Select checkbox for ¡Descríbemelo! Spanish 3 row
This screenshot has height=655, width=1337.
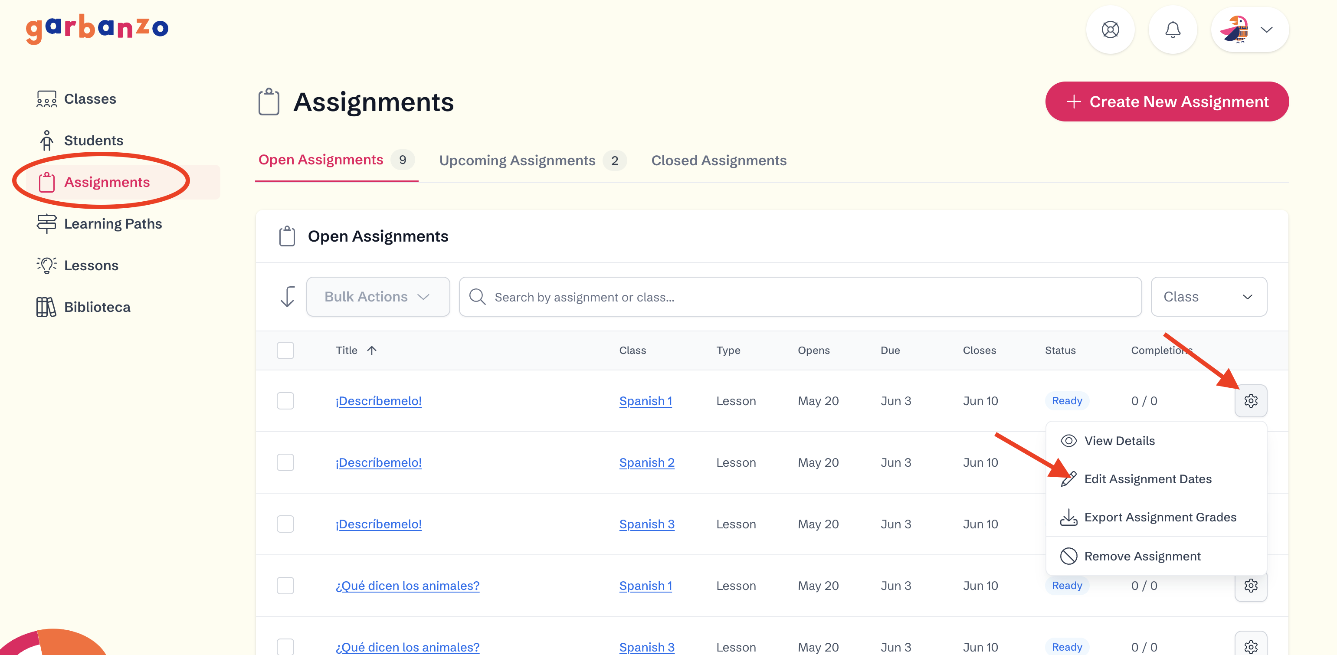(x=285, y=524)
